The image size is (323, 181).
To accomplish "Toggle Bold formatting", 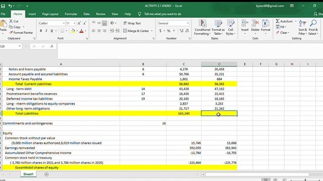I will coord(41,31).
